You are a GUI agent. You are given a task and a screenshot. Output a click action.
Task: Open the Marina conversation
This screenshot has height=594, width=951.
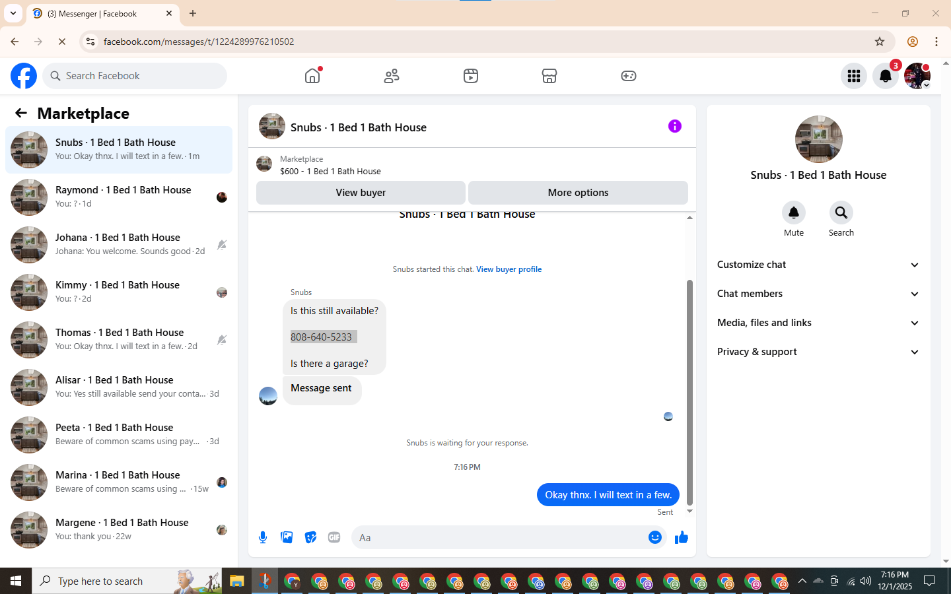(119, 482)
